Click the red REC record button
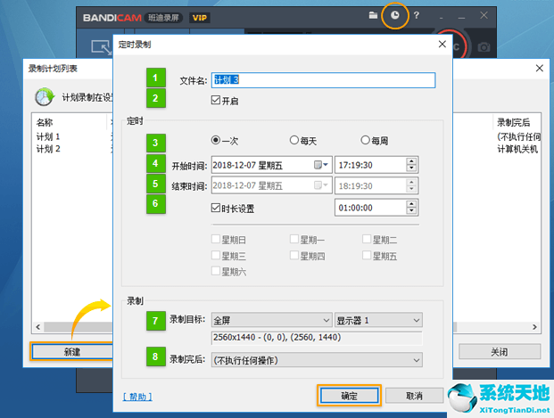Screen dimensions: 554x418 459,46
